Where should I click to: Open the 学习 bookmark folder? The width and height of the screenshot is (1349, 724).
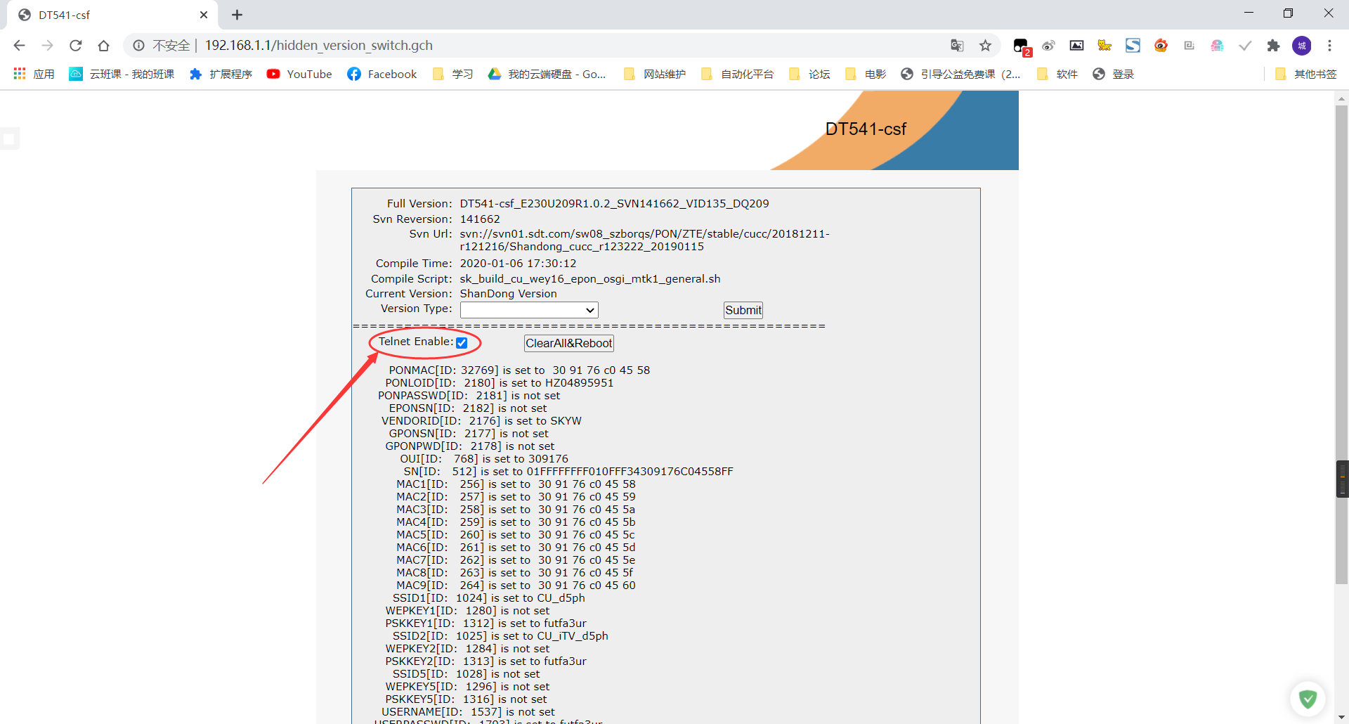(x=453, y=75)
